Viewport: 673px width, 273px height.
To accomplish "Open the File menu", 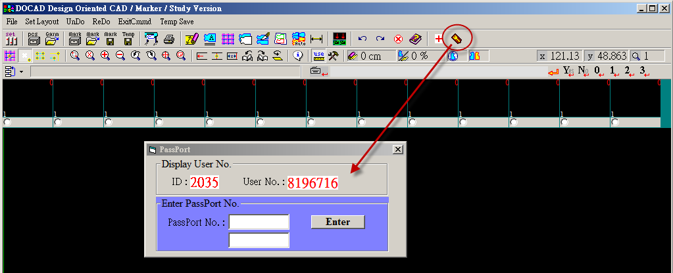I will click(12, 22).
